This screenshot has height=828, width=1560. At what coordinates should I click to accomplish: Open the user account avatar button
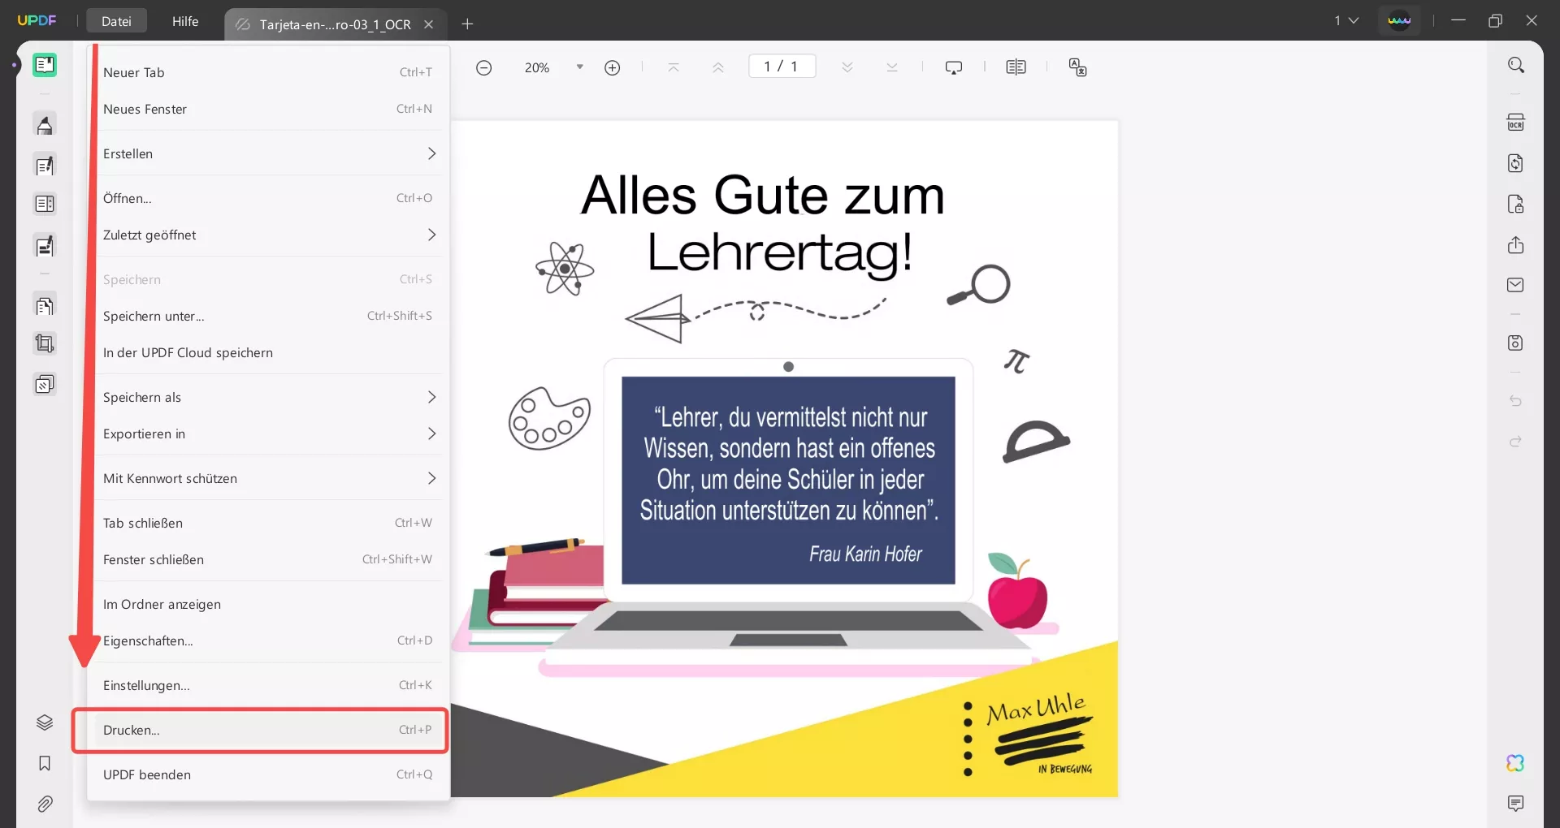point(1399,20)
